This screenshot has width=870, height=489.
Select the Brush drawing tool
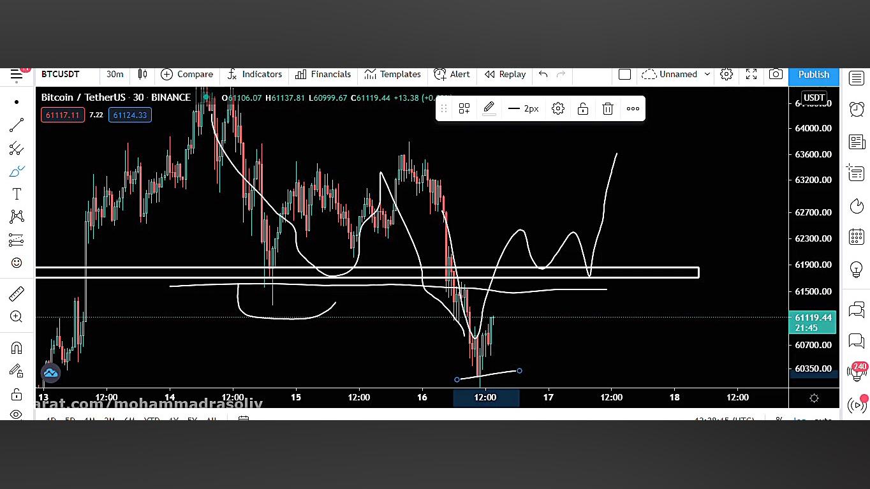(17, 172)
